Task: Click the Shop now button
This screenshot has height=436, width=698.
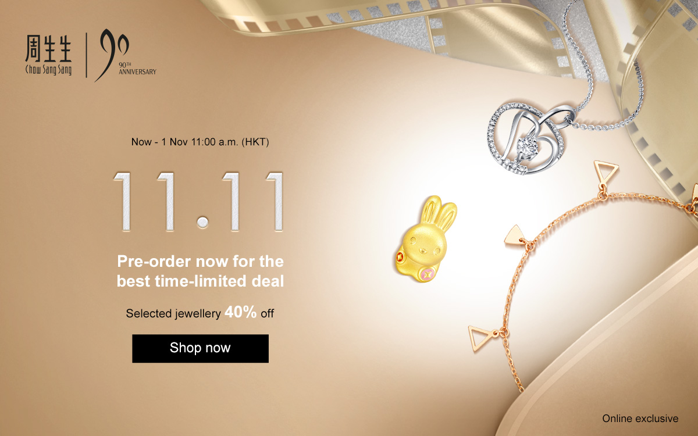Action: (200, 348)
